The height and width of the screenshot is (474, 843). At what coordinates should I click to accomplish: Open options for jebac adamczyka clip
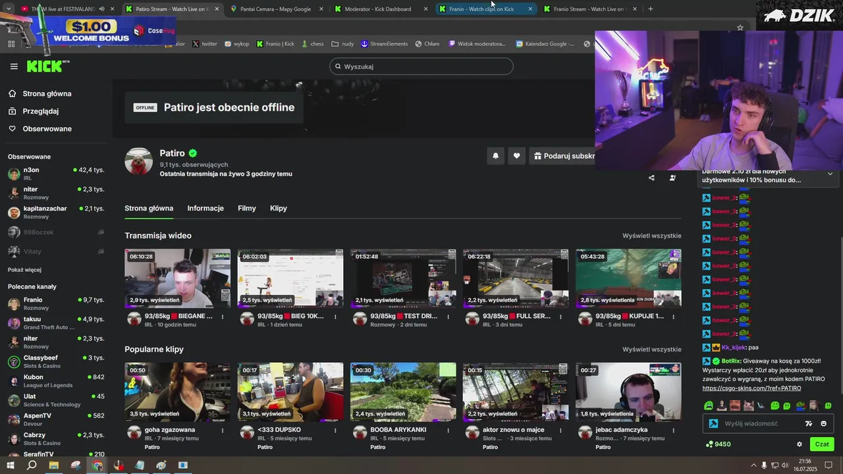click(673, 431)
